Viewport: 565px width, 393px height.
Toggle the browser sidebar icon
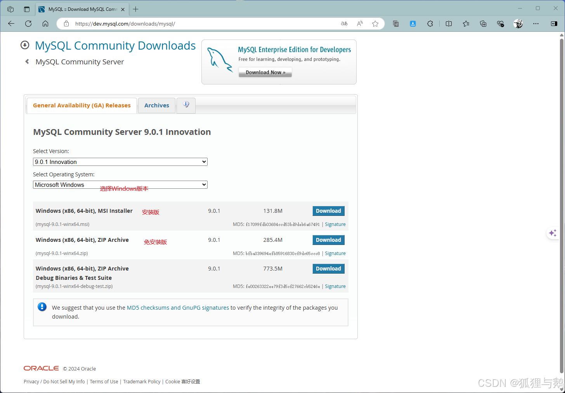tap(554, 24)
